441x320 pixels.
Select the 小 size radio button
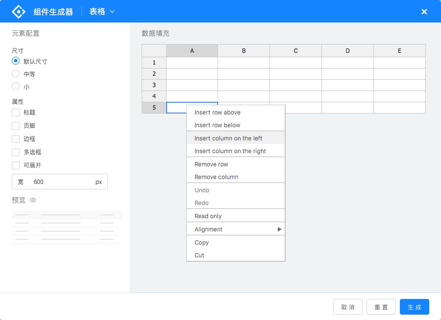(16, 86)
